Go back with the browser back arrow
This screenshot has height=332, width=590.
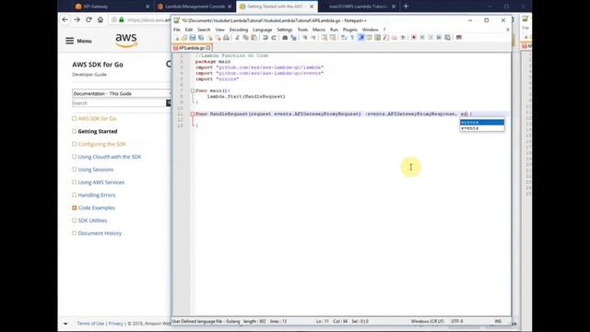click(x=65, y=19)
